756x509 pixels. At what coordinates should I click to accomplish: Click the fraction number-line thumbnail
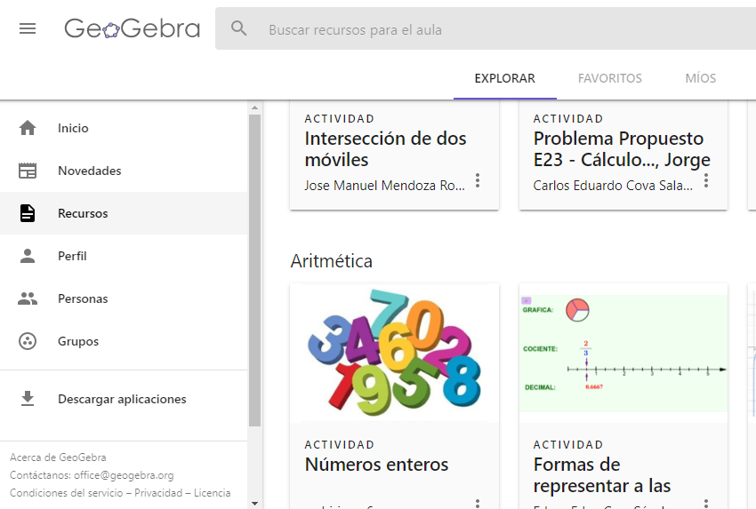coord(623,353)
